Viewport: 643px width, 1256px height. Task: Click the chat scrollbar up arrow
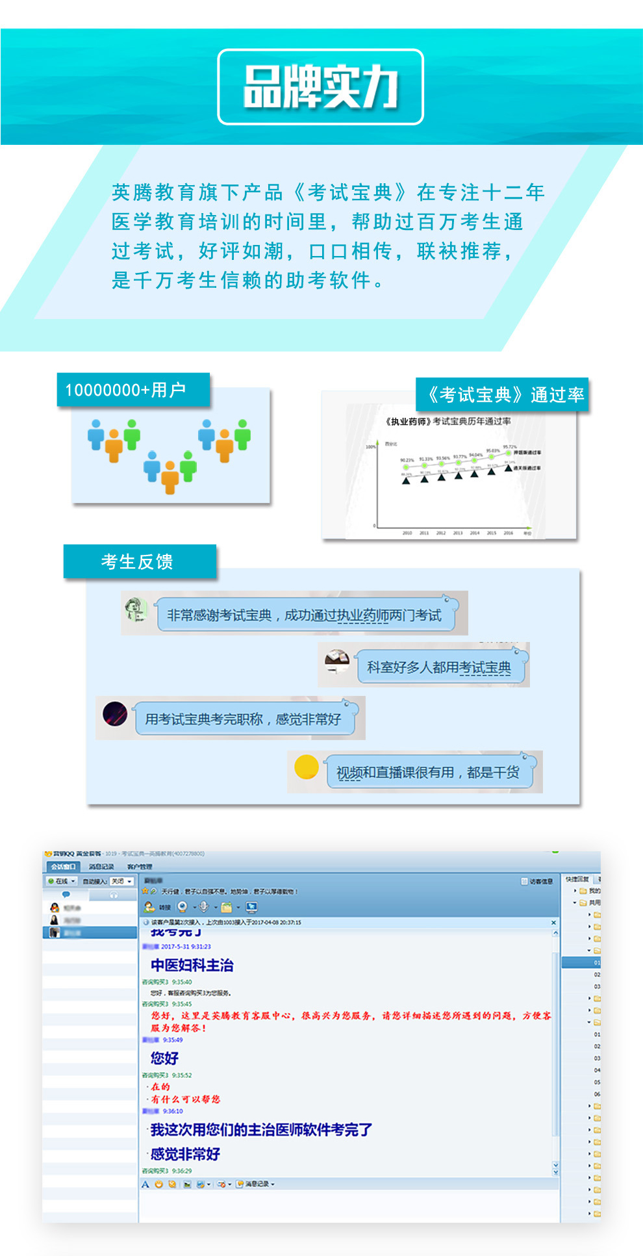click(555, 933)
